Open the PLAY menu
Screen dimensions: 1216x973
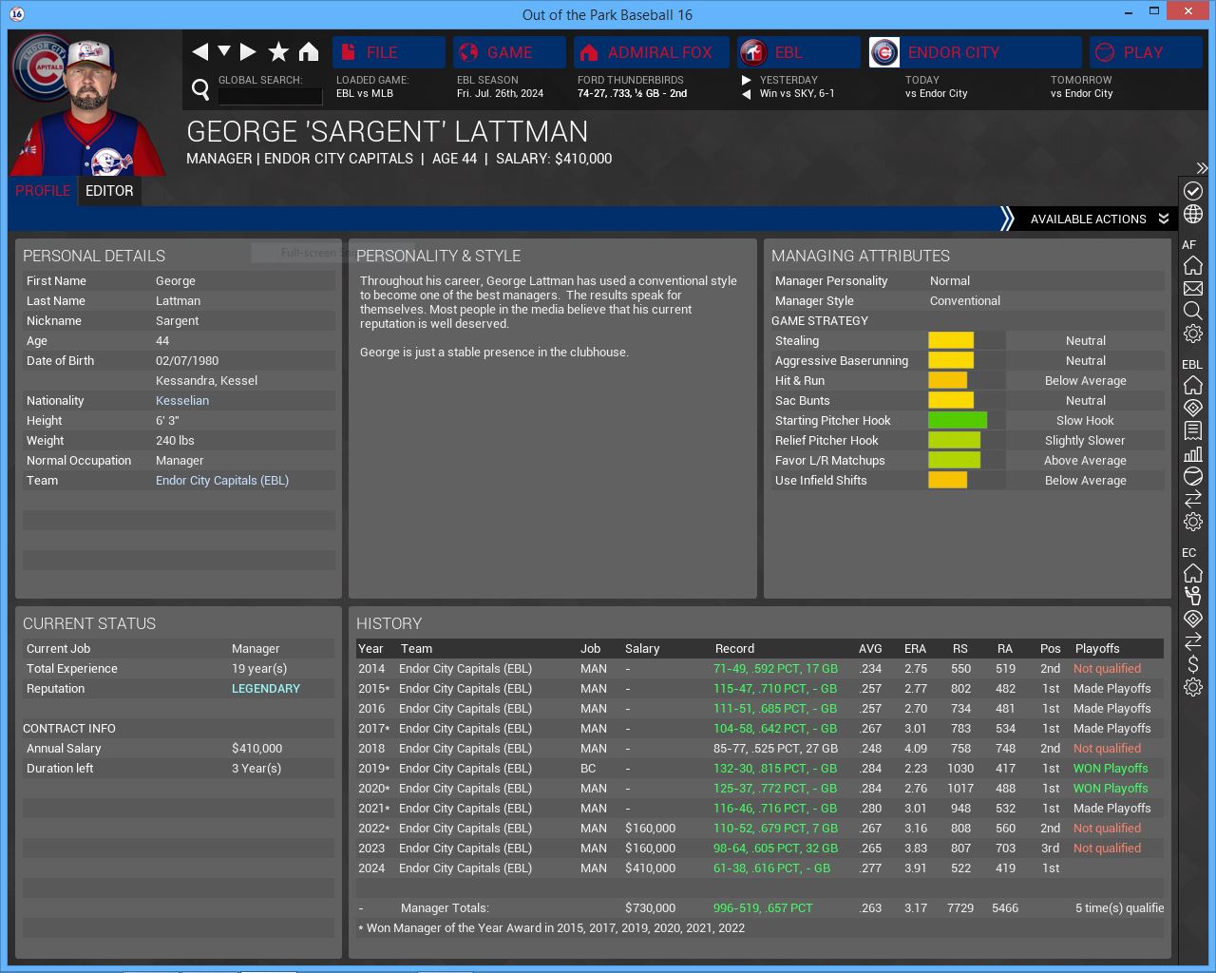[x=1145, y=52]
